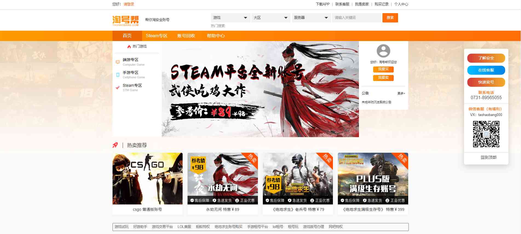Open the PLUS版 满级生存账号 thumbnail
521x234 pixels.
coord(373,178)
